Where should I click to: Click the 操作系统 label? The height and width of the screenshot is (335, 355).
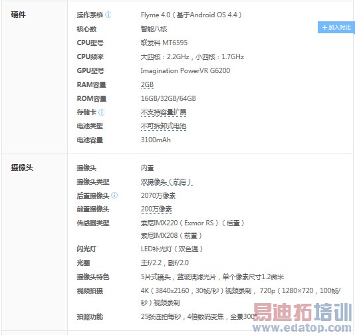[90, 15]
